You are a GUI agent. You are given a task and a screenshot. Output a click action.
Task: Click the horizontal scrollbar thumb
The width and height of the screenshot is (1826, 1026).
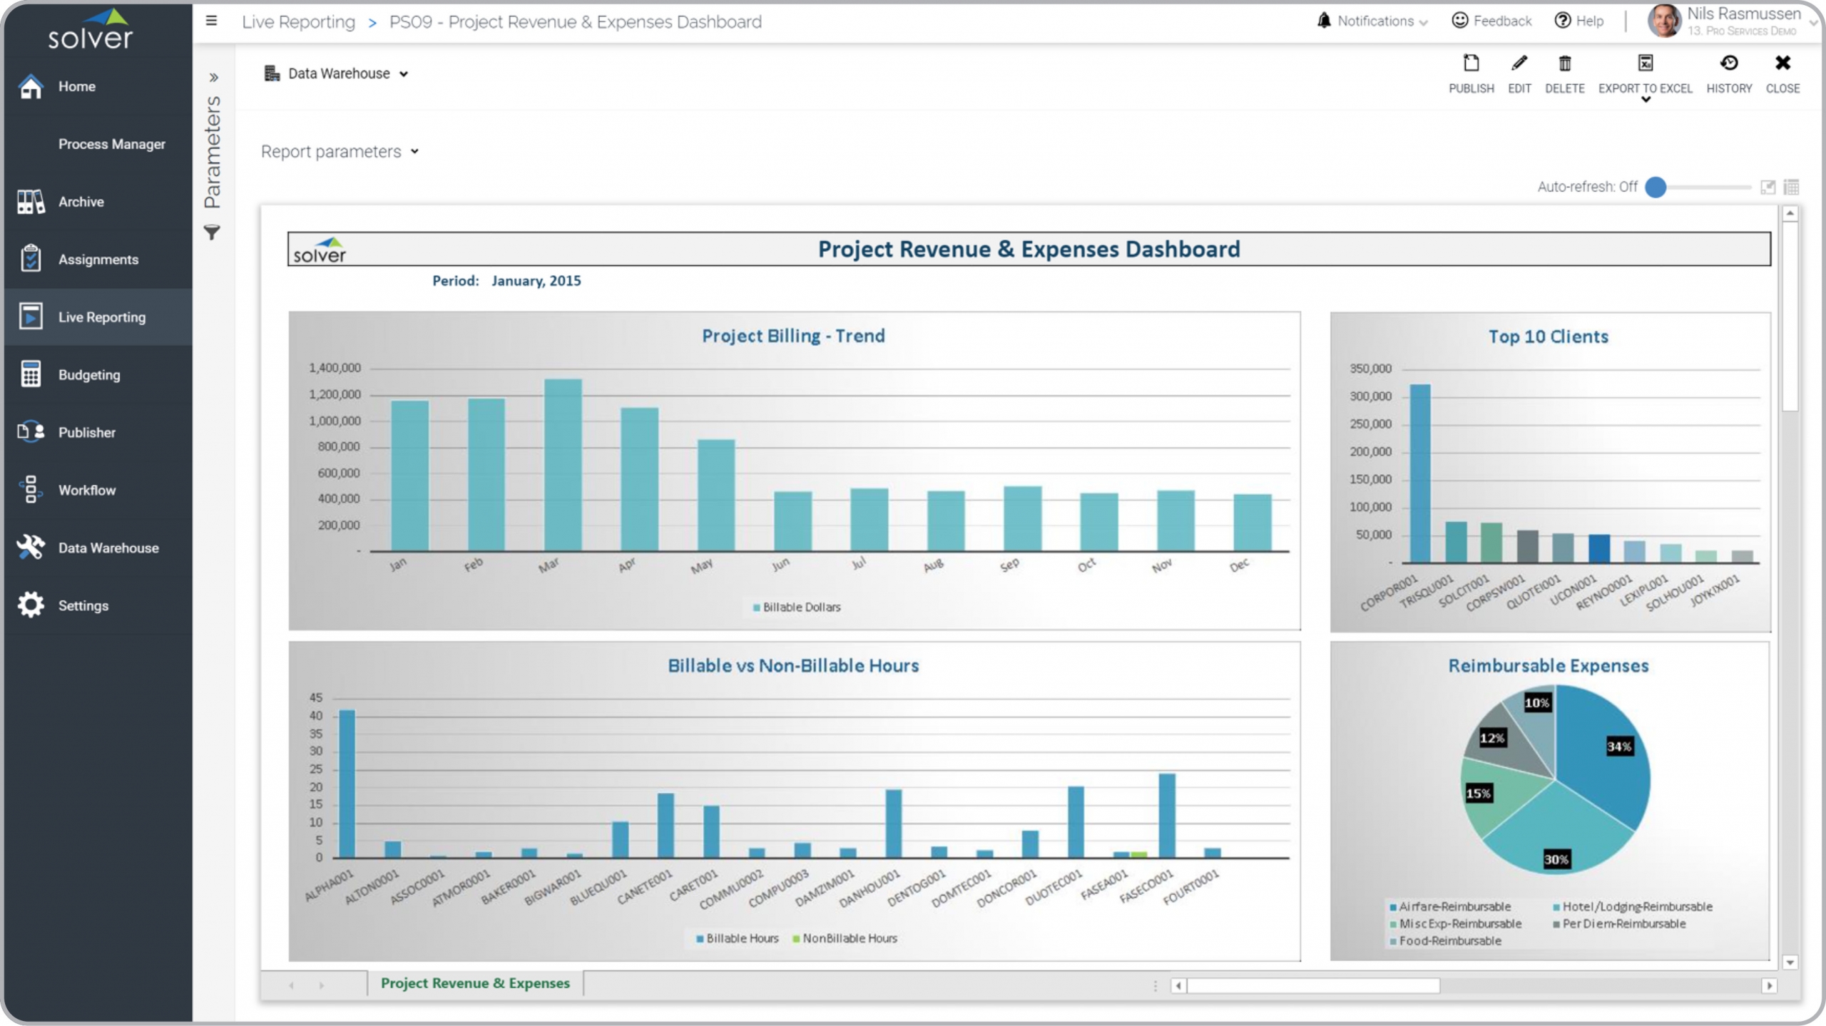click(1312, 985)
